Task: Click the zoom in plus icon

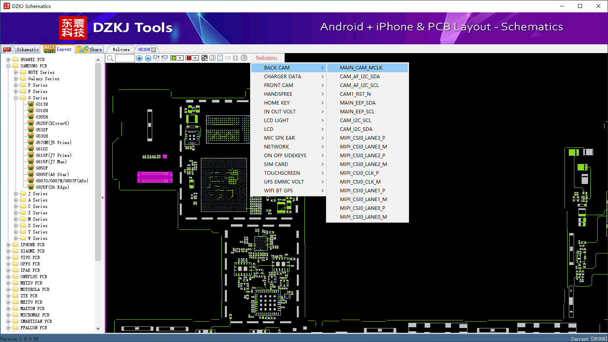Action: coord(139,58)
